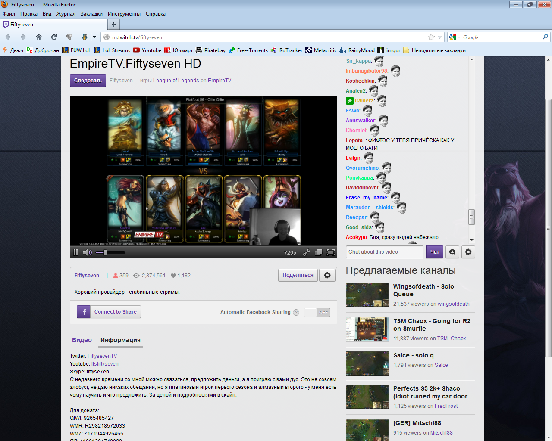The width and height of the screenshot is (552, 441).
Task: Focus the Chat about this video field
Action: coord(384,252)
